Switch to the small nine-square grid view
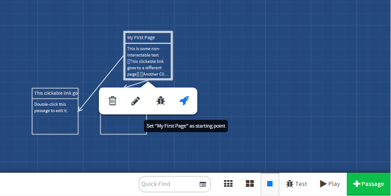 (x=228, y=184)
